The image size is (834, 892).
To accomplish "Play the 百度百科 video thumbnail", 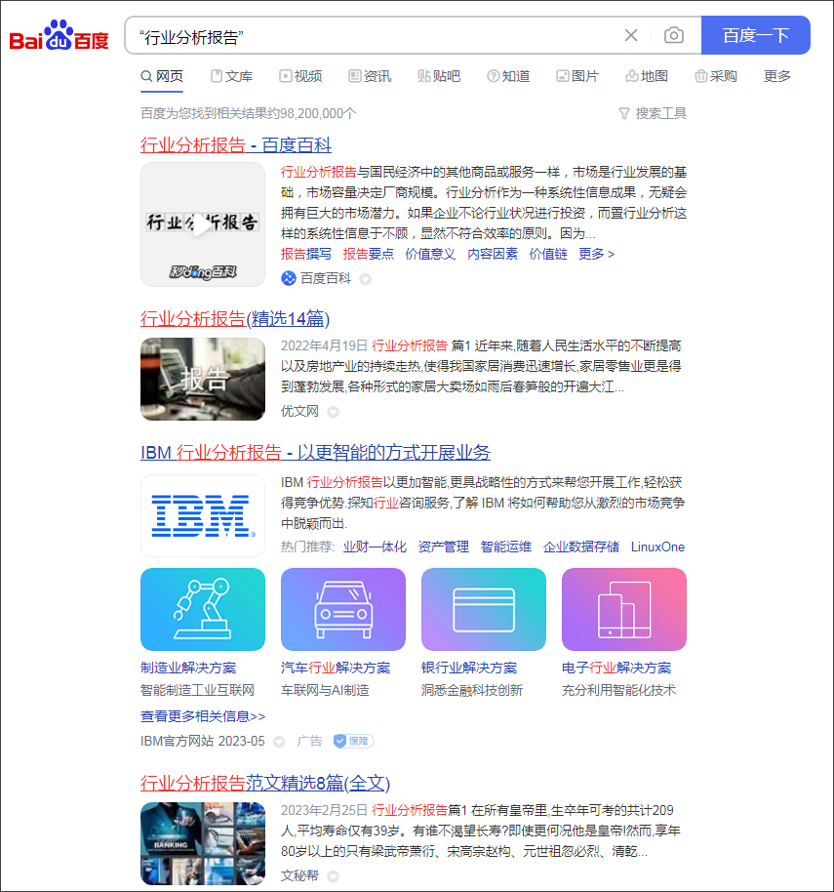I will pos(203,224).
